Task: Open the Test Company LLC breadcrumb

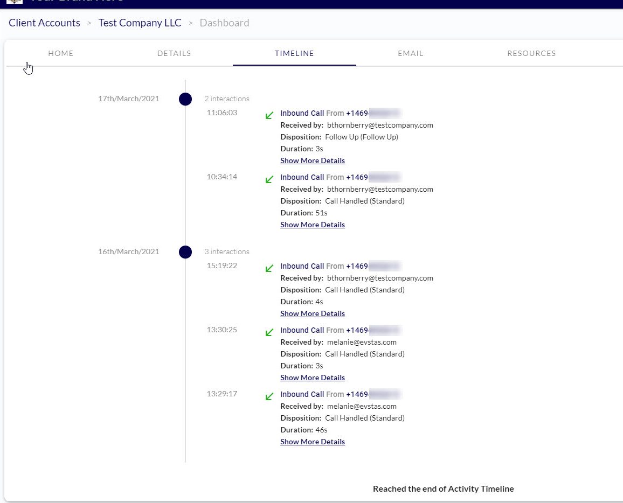Action: click(x=140, y=23)
